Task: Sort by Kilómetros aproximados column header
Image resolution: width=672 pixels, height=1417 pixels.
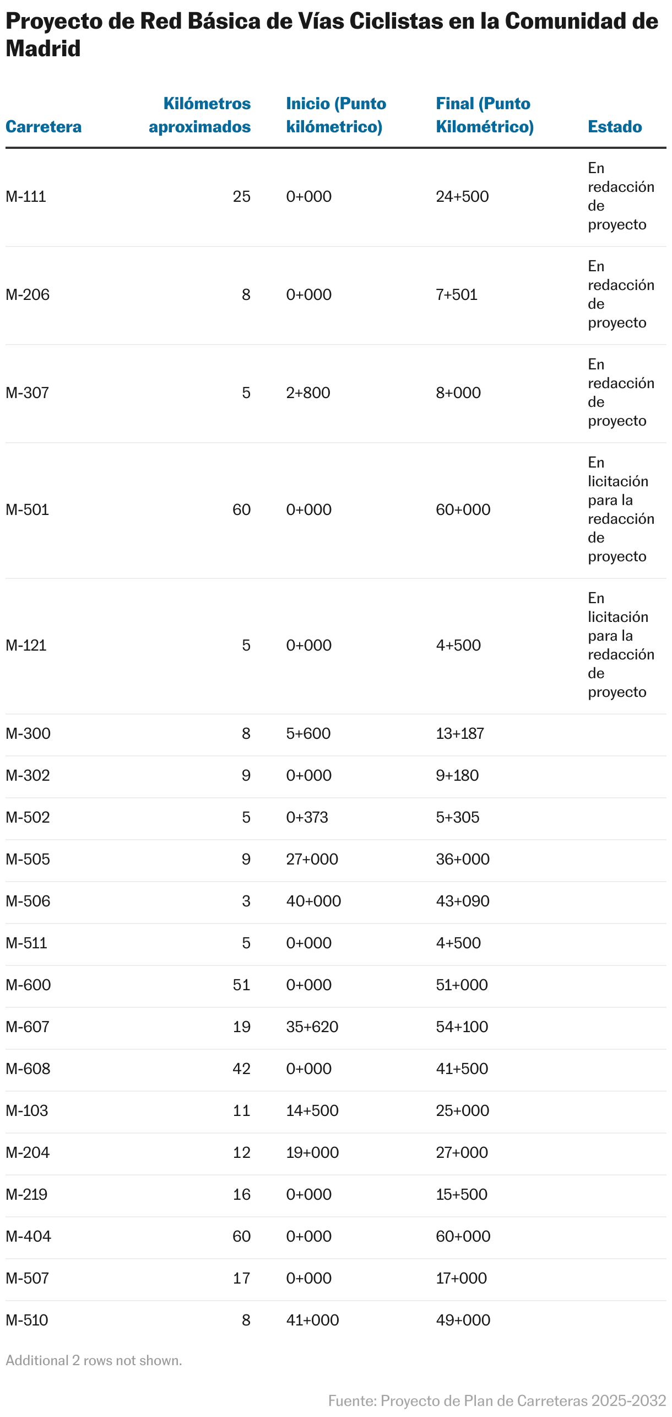Action: coord(200,115)
